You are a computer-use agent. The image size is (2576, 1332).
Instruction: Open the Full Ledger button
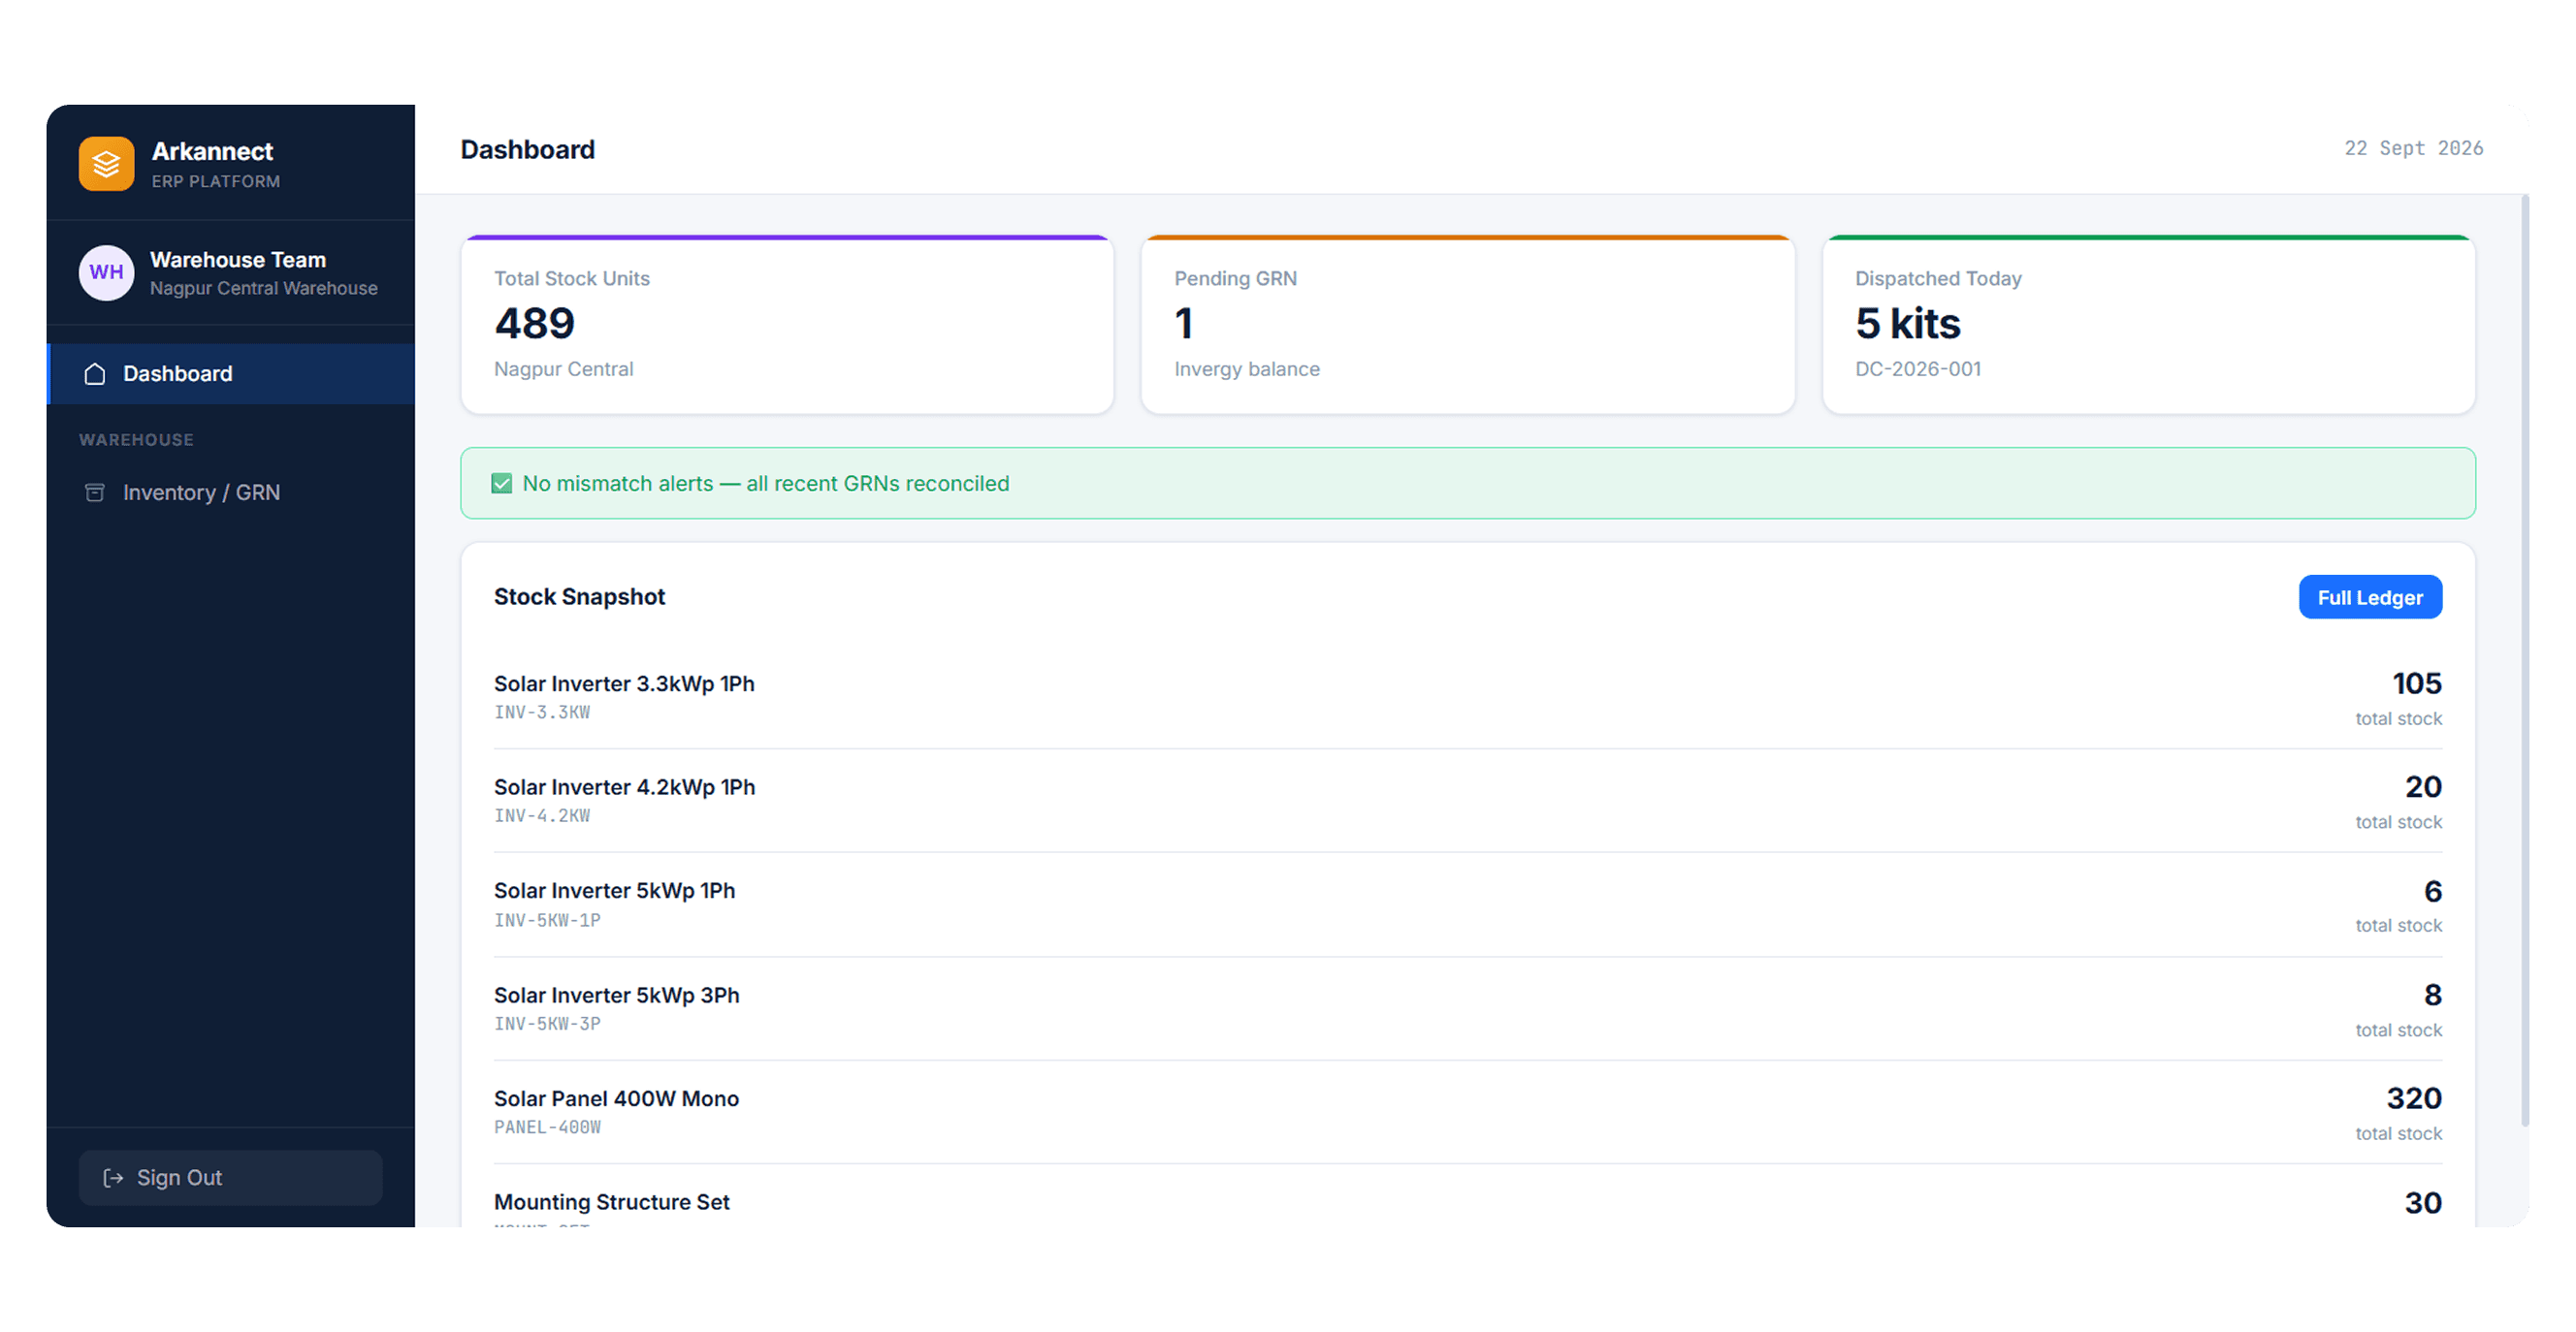click(x=2370, y=597)
